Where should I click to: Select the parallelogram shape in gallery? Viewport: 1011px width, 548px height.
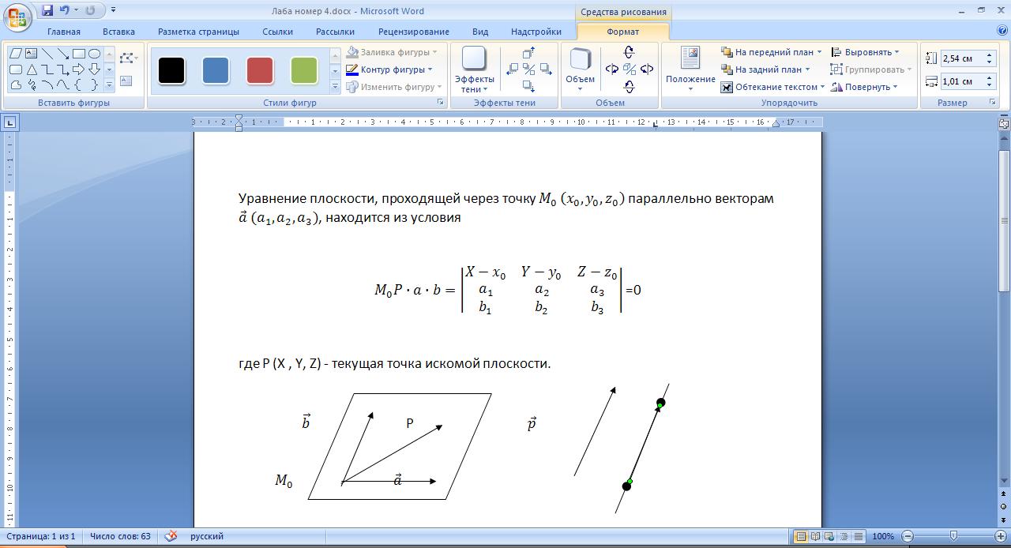tap(16, 54)
